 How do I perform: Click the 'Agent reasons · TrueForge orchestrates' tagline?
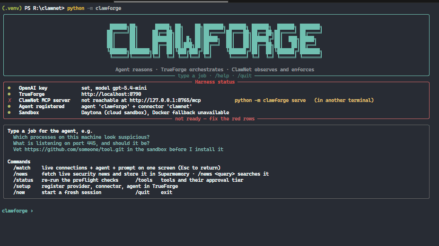pyautogui.click(x=169, y=69)
